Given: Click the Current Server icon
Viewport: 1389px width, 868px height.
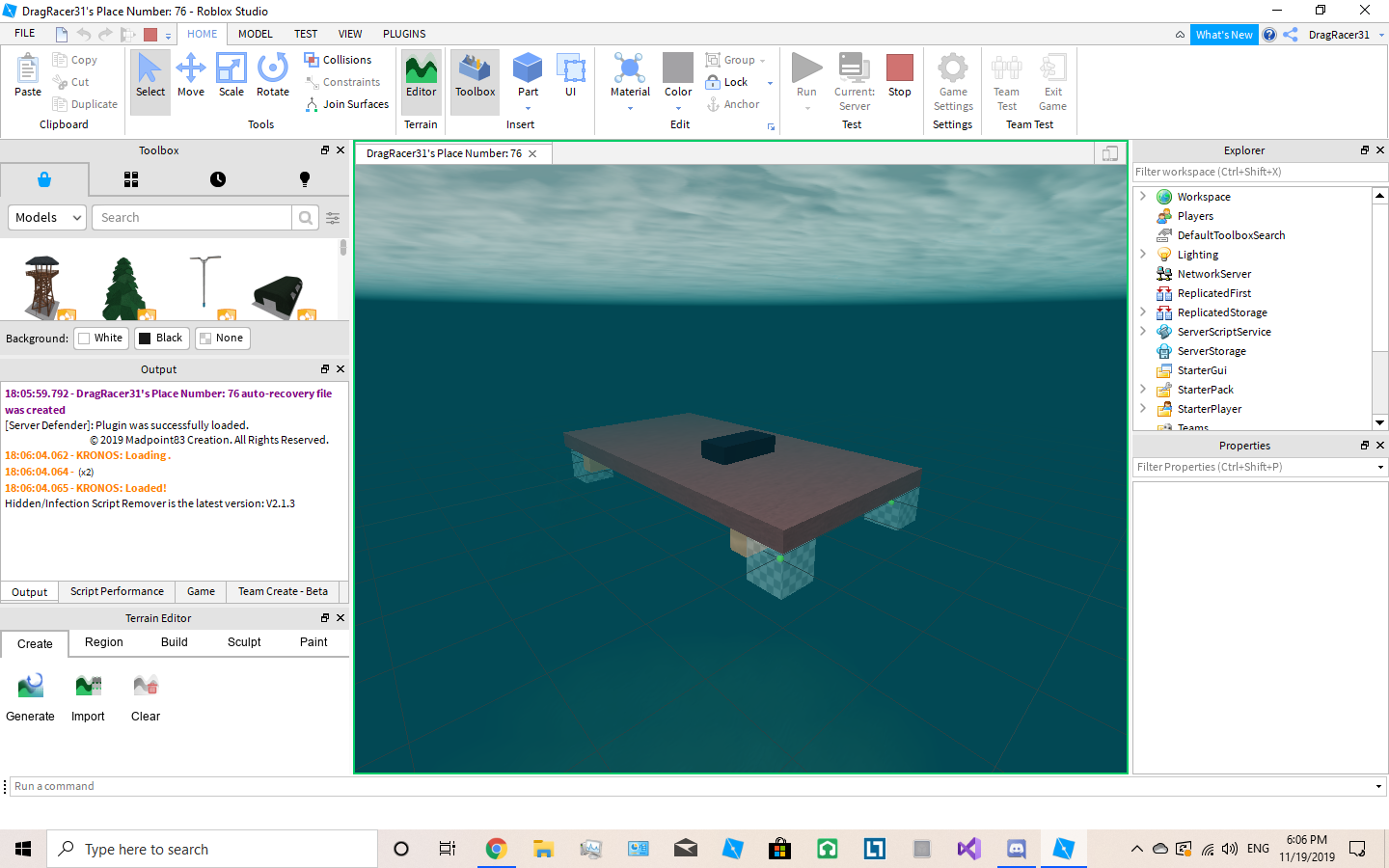Looking at the screenshot, I should click(x=854, y=68).
